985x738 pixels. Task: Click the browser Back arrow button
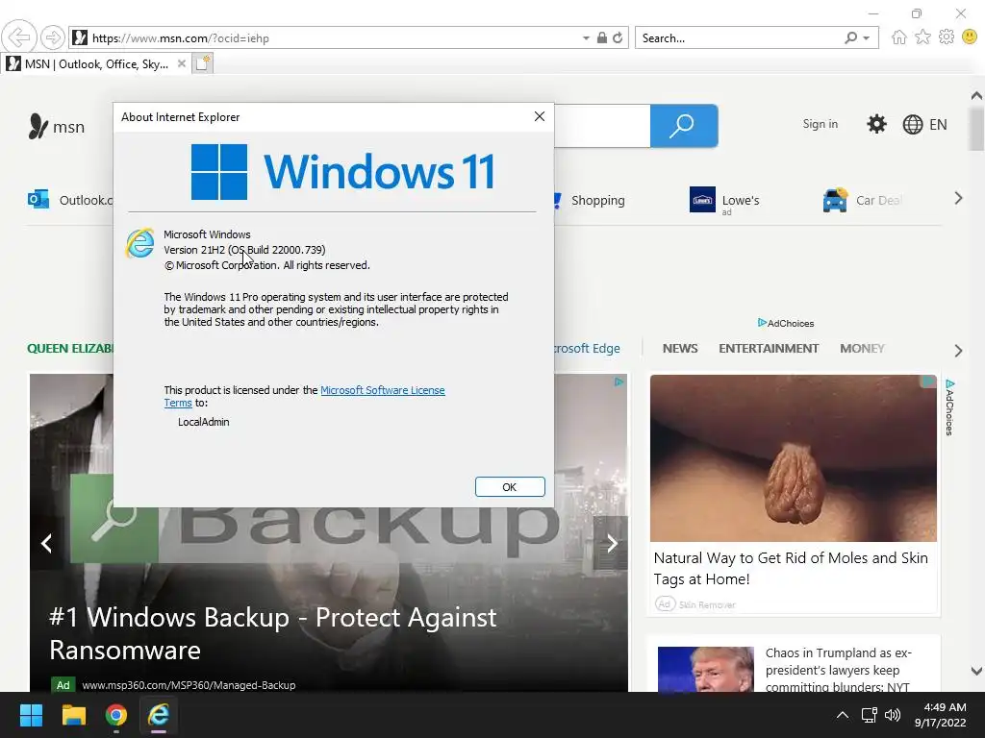(x=19, y=37)
